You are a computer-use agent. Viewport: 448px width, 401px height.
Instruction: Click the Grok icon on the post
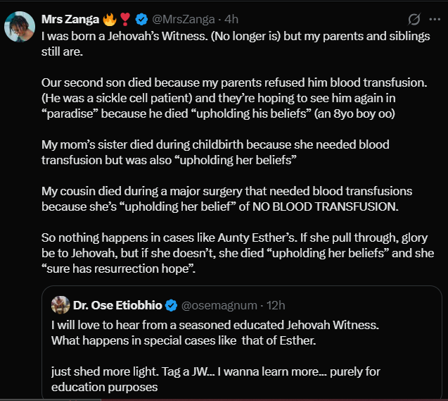(414, 18)
